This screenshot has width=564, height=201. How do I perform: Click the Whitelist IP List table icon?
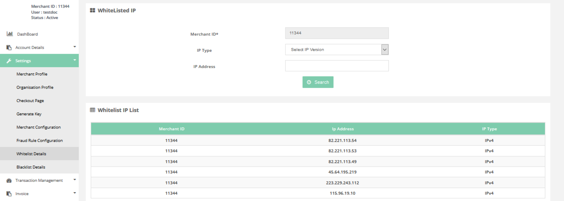tap(92, 110)
